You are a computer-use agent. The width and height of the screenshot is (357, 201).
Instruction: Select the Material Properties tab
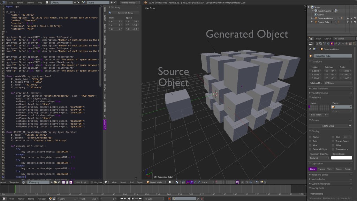point(347,43)
